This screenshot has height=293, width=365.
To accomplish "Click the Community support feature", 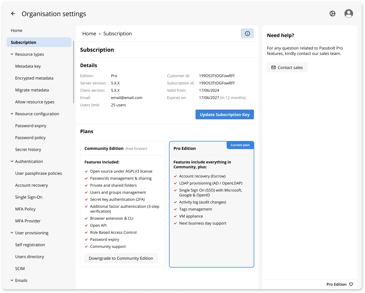I will click(x=108, y=246).
